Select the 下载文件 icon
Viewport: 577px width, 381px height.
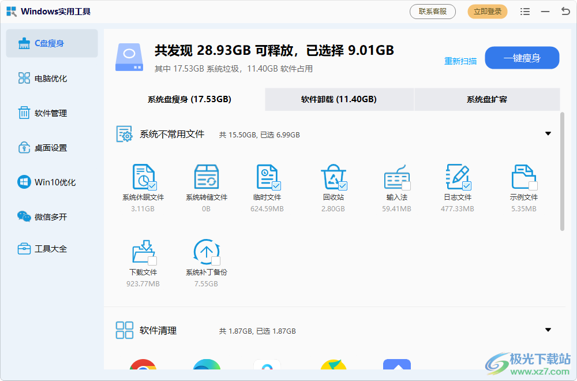pyautogui.click(x=143, y=252)
